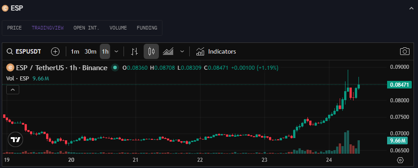The width and height of the screenshot is (418, 168).
Task: Collapse the indicator legend arrow button
Action: click(x=13, y=90)
